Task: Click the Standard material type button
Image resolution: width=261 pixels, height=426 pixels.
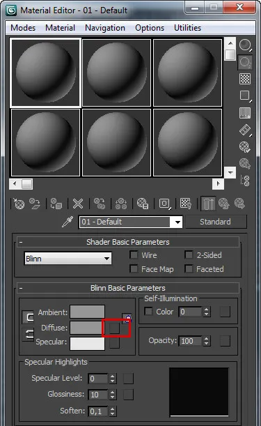Action: [x=216, y=222]
